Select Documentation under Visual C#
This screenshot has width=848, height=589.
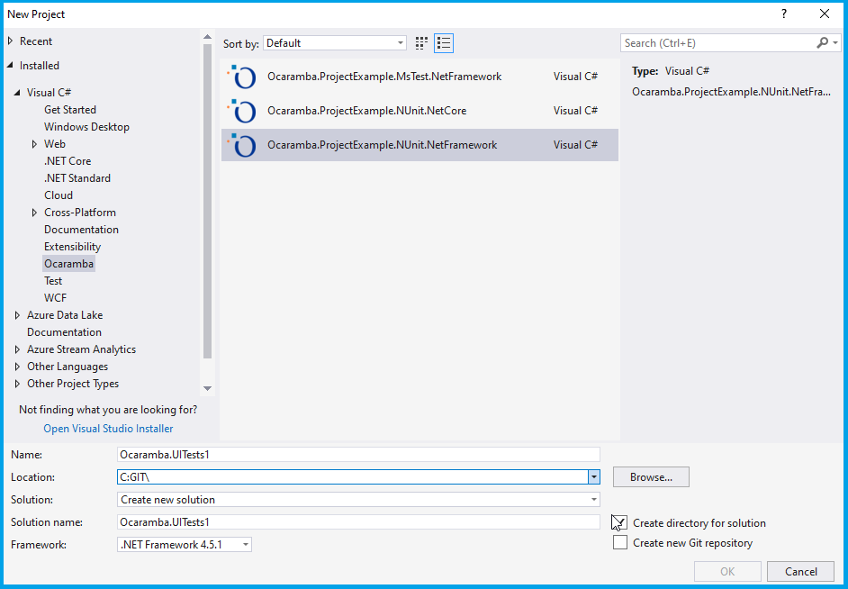coord(82,230)
